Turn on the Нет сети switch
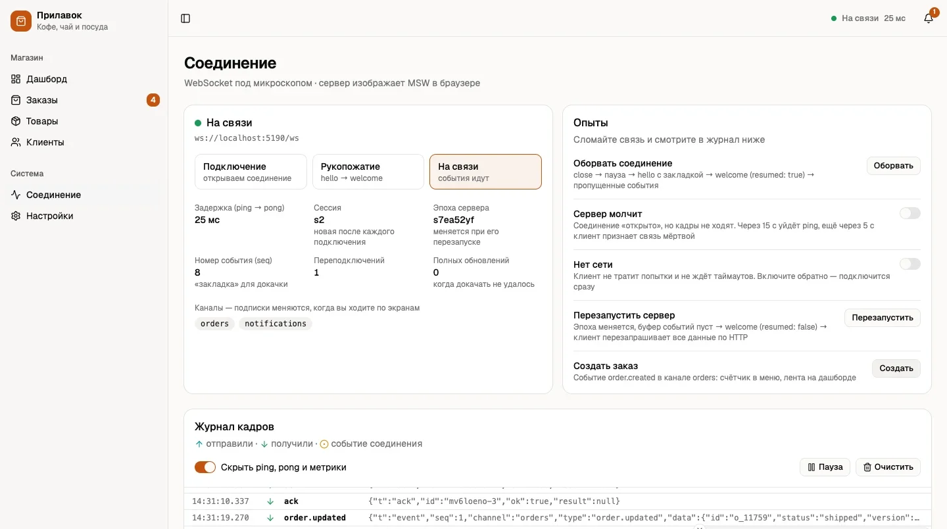 [x=910, y=264]
